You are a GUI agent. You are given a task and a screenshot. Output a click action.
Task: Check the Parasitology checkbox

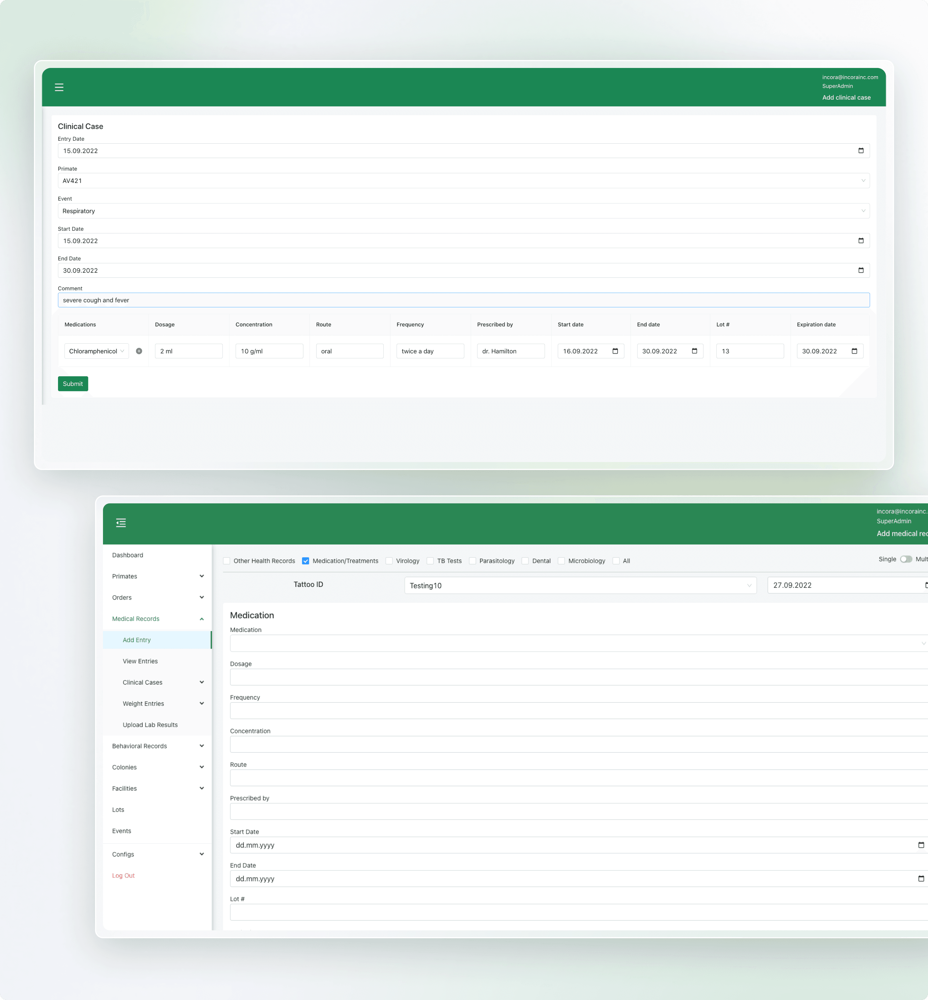(x=472, y=561)
